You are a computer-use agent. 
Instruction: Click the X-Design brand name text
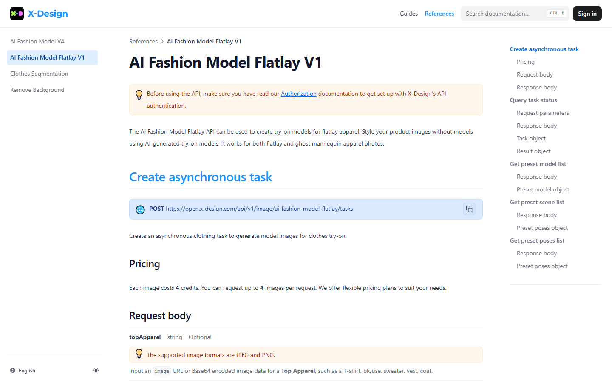[48, 14]
